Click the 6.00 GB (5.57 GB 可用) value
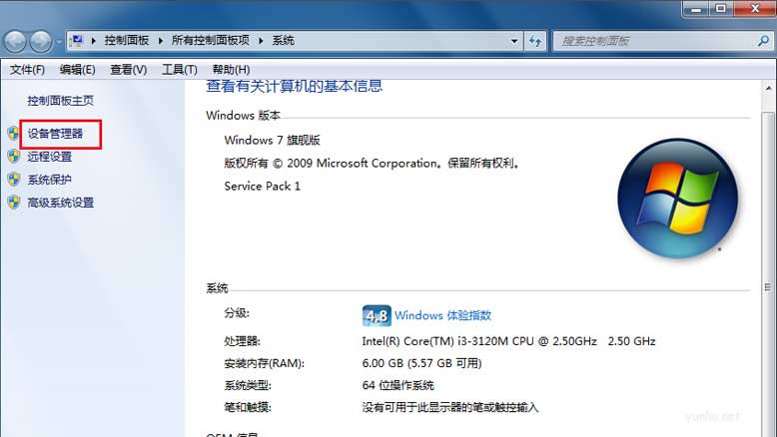The height and width of the screenshot is (437, 777). coord(421,363)
